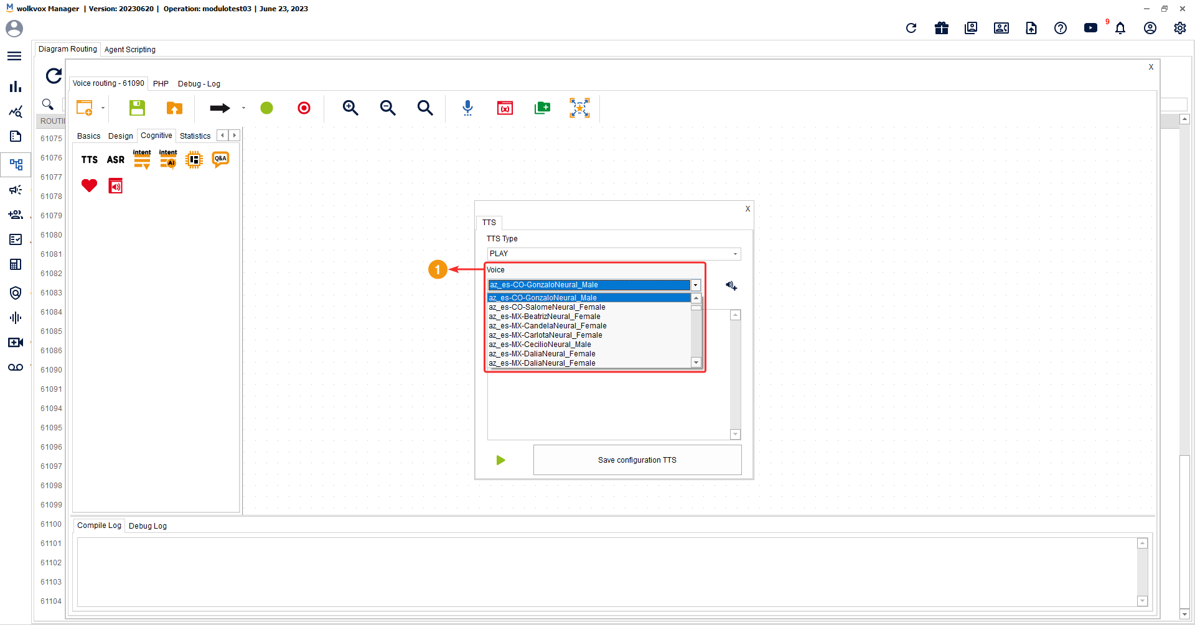Open the settings gear in header
This screenshot has width=1195, height=625.
[1180, 28]
